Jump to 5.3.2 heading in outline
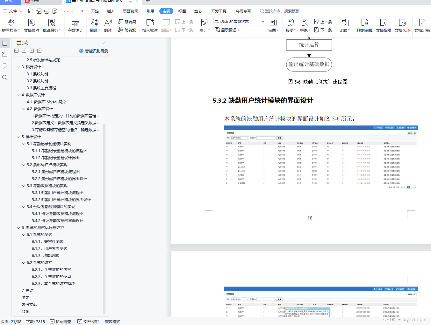This screenshot has height=325, width=431. click(61, 200)
